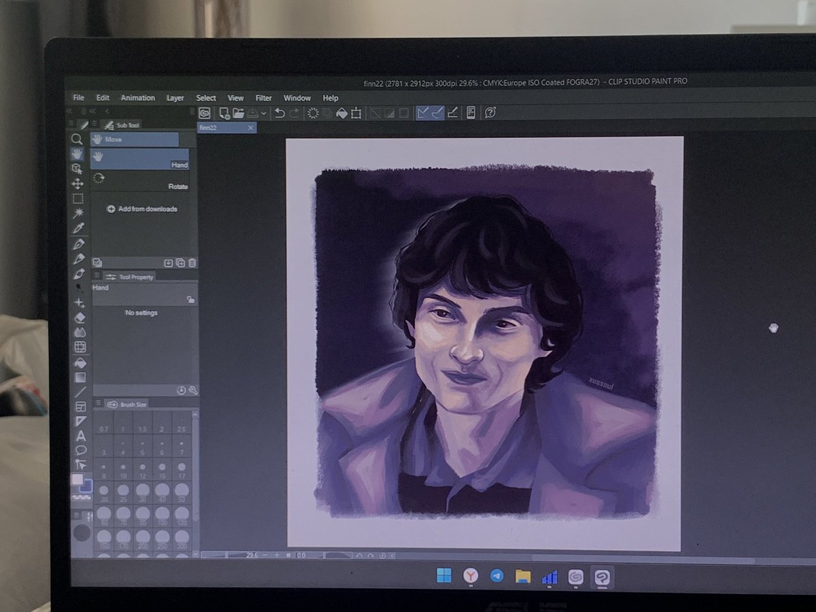The width and height of the screenshot is (816, 612).
Task: Open the Filter menu
Action: tap(264, 98)
